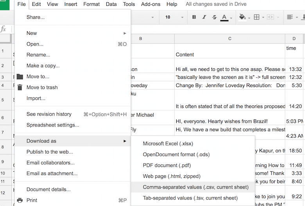Viewport: 305px width, 206px height.
Task: Select Microsoft Excel (.xlsx) option
Action: tap(168, 144)
